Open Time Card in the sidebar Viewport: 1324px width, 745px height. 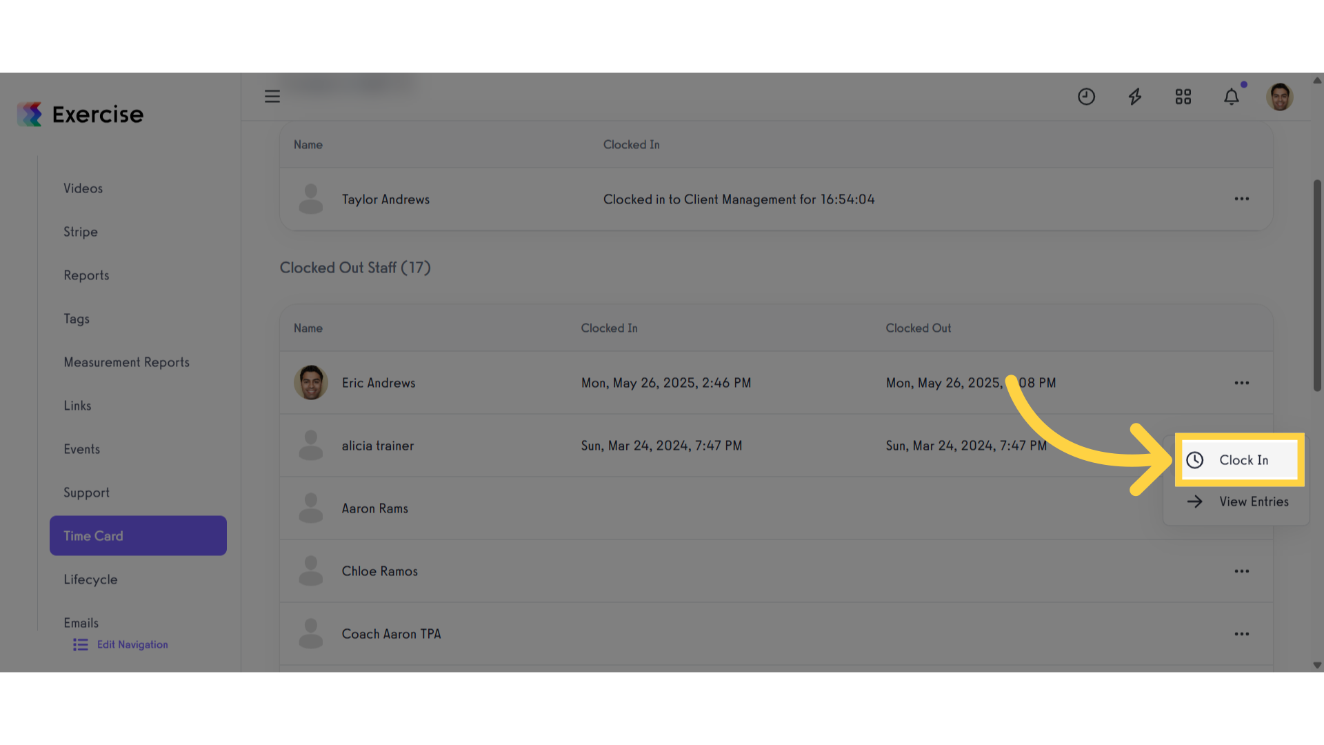coord(138,535)
